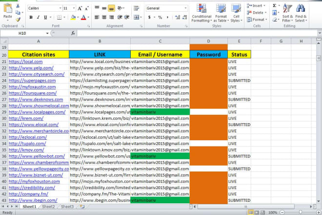
Task: Switch to Sheet1 tab
Action: (29, 207)
